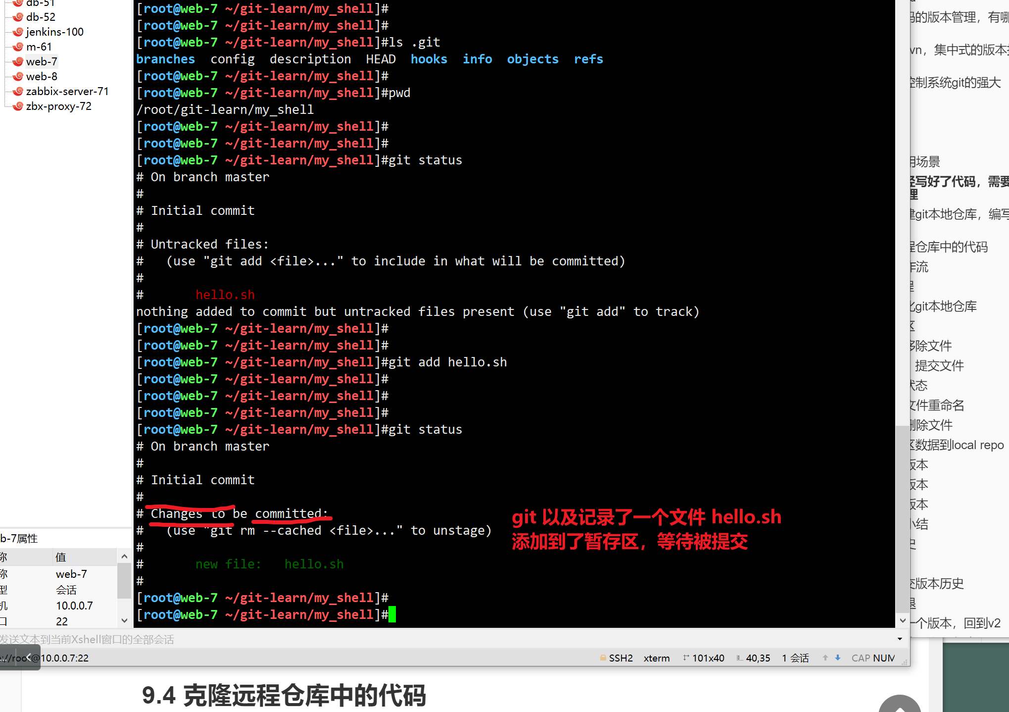The image size is (1009, 712).
Task: Open the xterm terminal type selector
Action: [x=657, y=658]
